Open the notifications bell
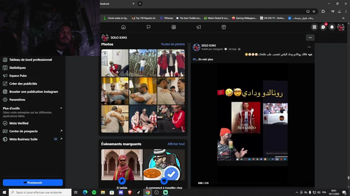Viewport: 350px width, 196px height. click(332, 27)
